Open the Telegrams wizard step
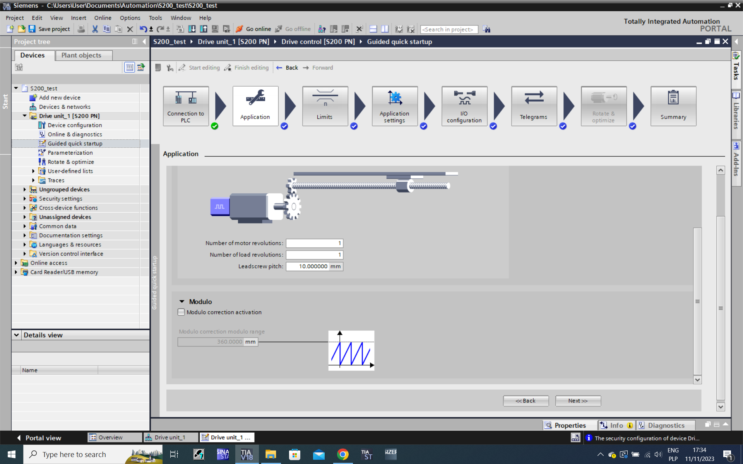This screenshot has height=464, width=743. click(534, 106)
